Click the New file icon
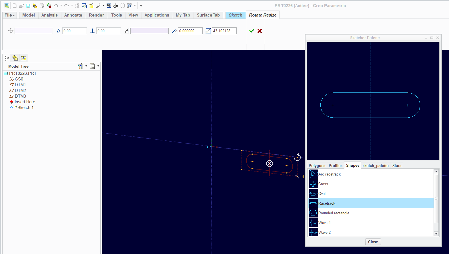This screenshot has height=254, width=449. coord(15,6)
